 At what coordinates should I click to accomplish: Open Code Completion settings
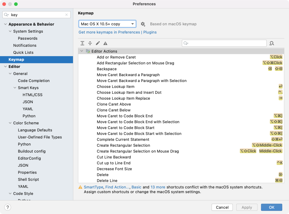tap(34, 81)
